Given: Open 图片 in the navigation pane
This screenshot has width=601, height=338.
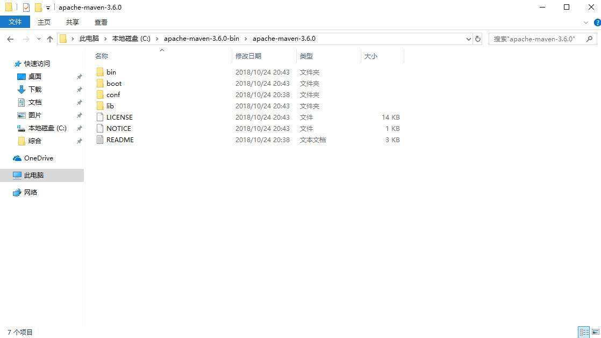Looking at the screenshot, I should coord(35,115).
